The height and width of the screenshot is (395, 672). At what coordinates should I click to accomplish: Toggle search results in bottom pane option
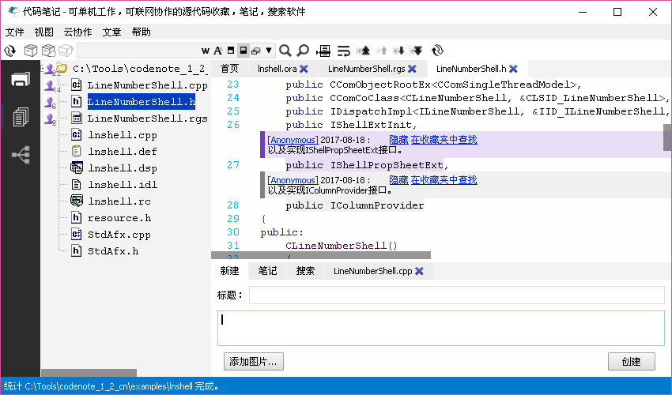coord(243,51)
